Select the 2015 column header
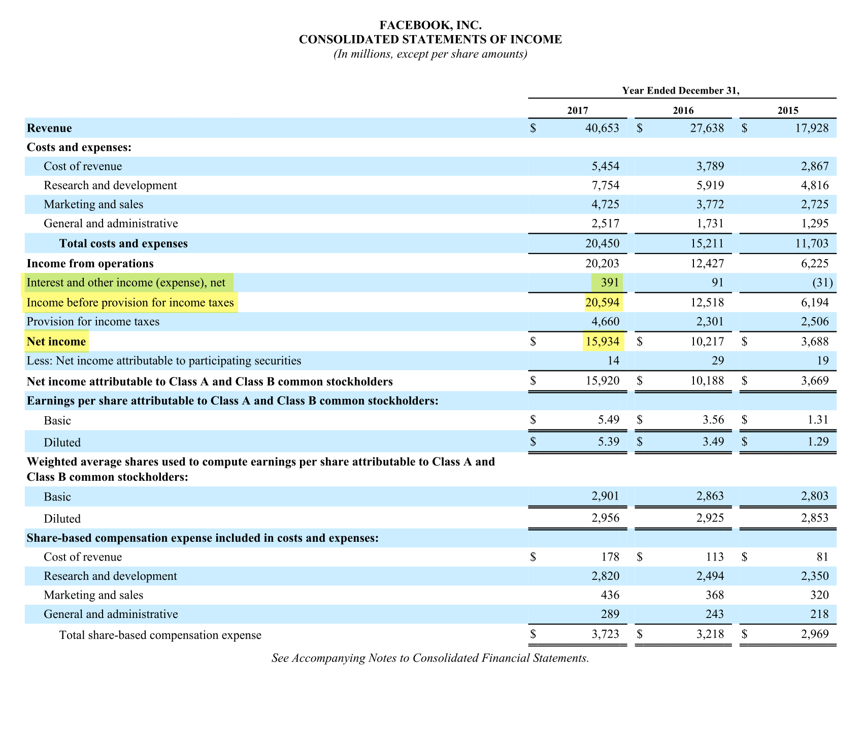The width and height of the screenshot is (863, 743). 788,110
